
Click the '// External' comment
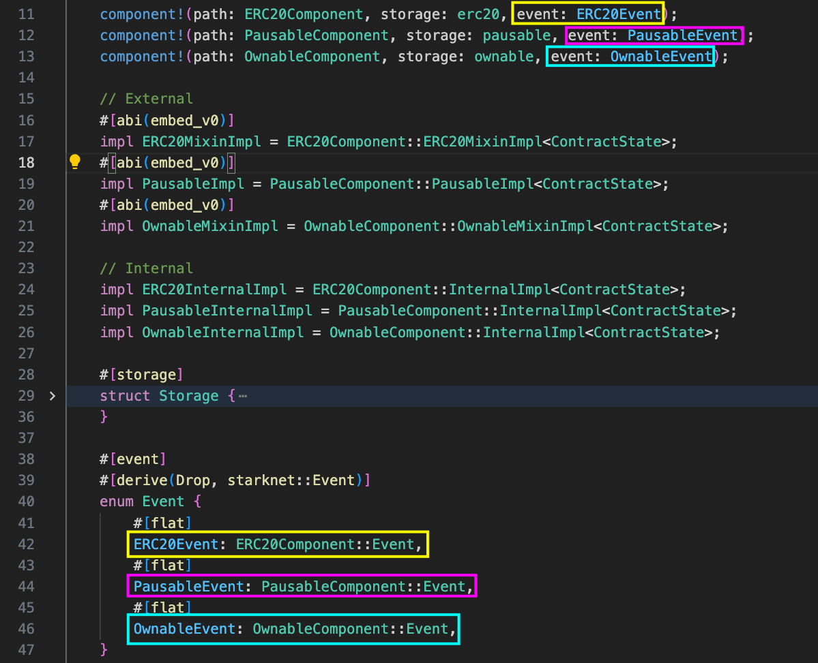(x=146, y=99)
